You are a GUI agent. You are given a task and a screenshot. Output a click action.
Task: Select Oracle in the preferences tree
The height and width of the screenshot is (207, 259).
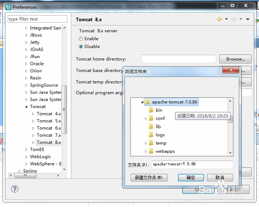[37, 64]
